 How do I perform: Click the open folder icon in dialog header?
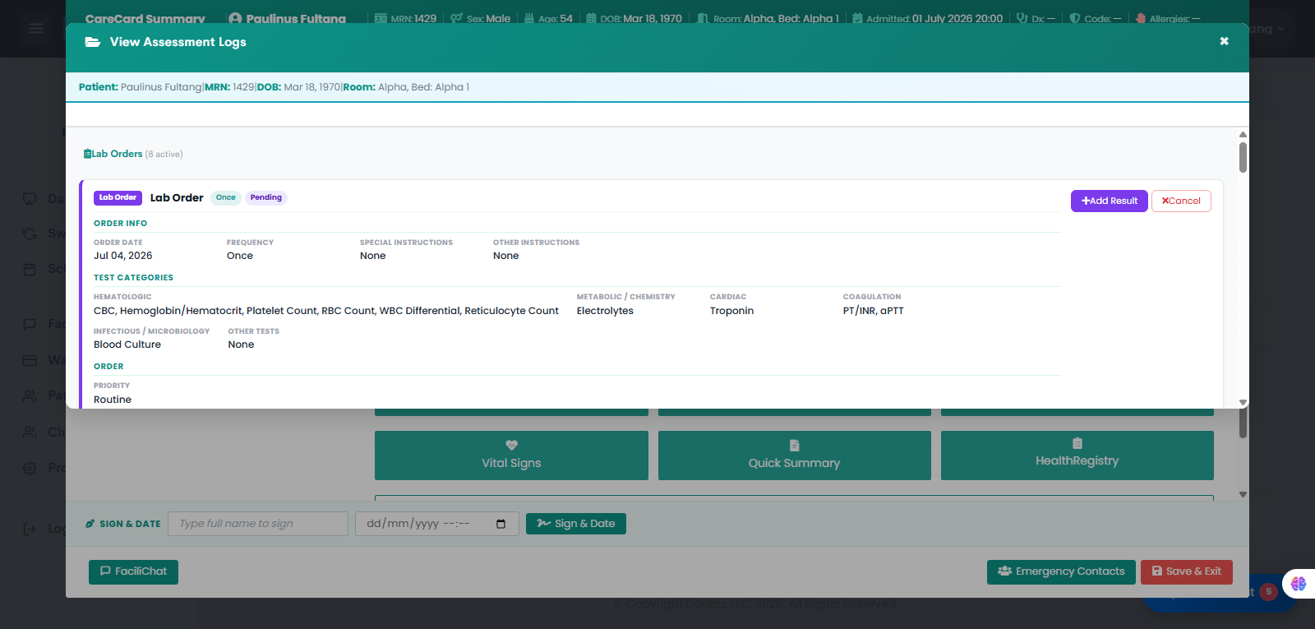93,42
